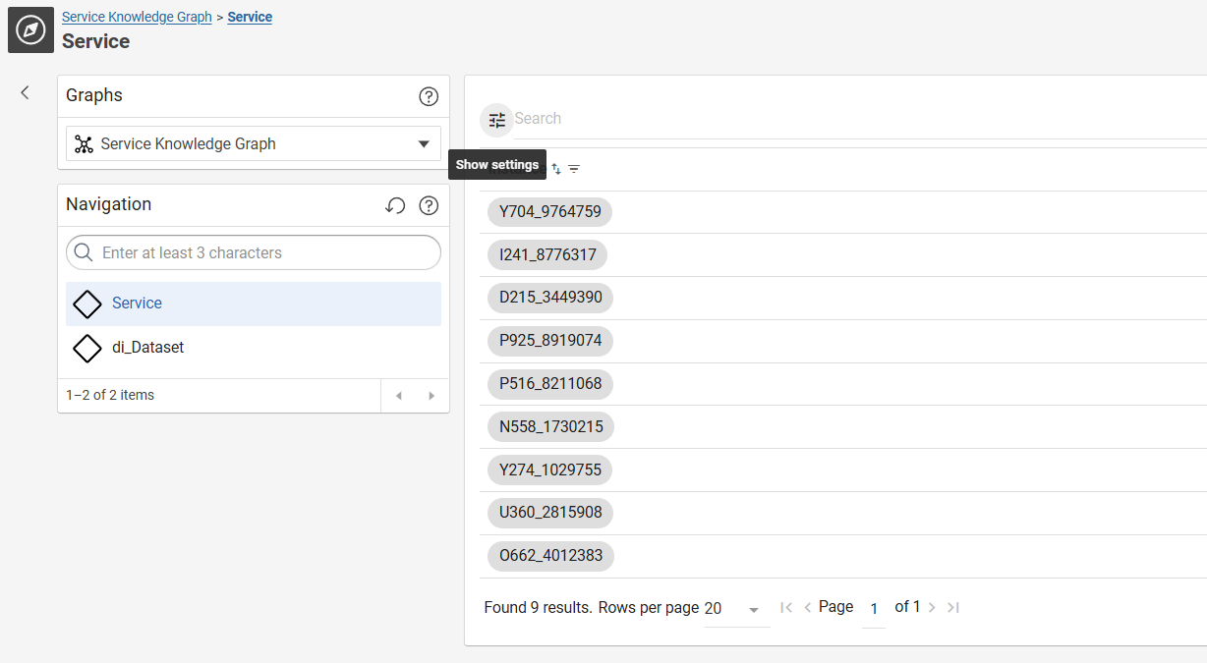Screen dimensions: 1207x663
Task: Open instance P925_8919074
Action: click(x=549, y=341)
